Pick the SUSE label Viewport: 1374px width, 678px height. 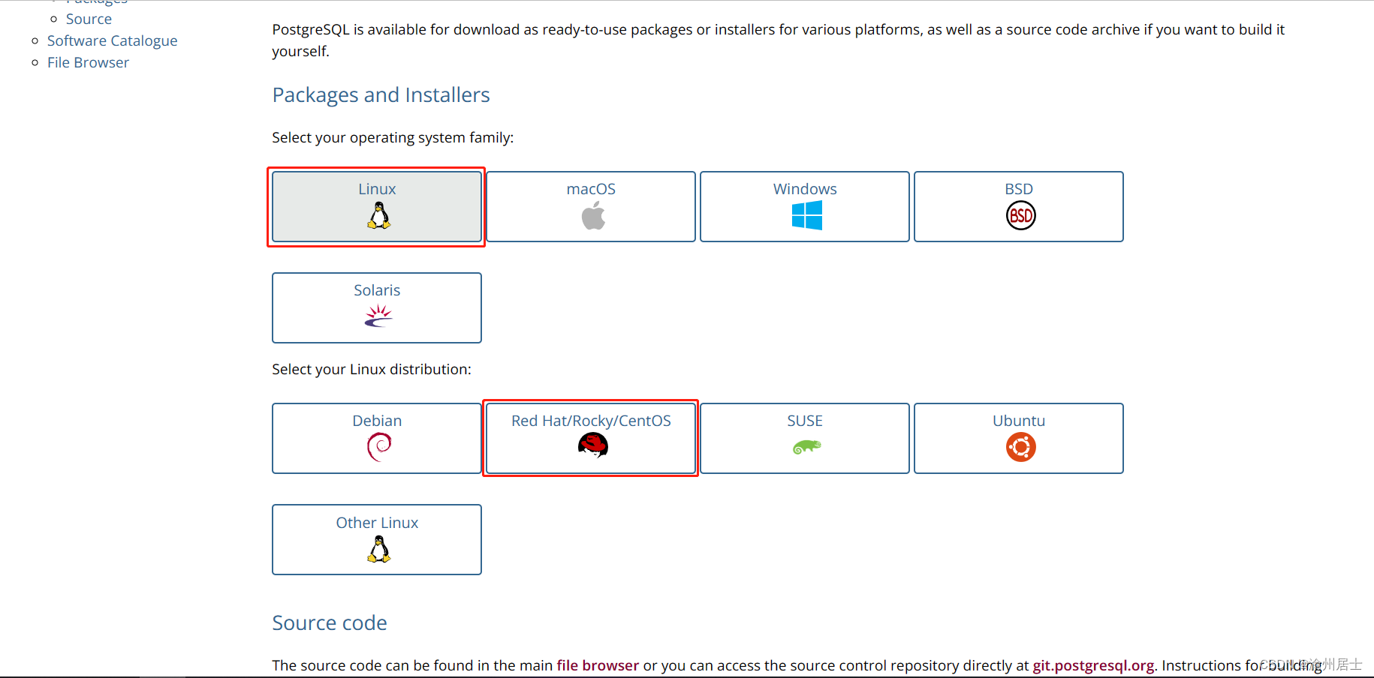tap(805, 421)
